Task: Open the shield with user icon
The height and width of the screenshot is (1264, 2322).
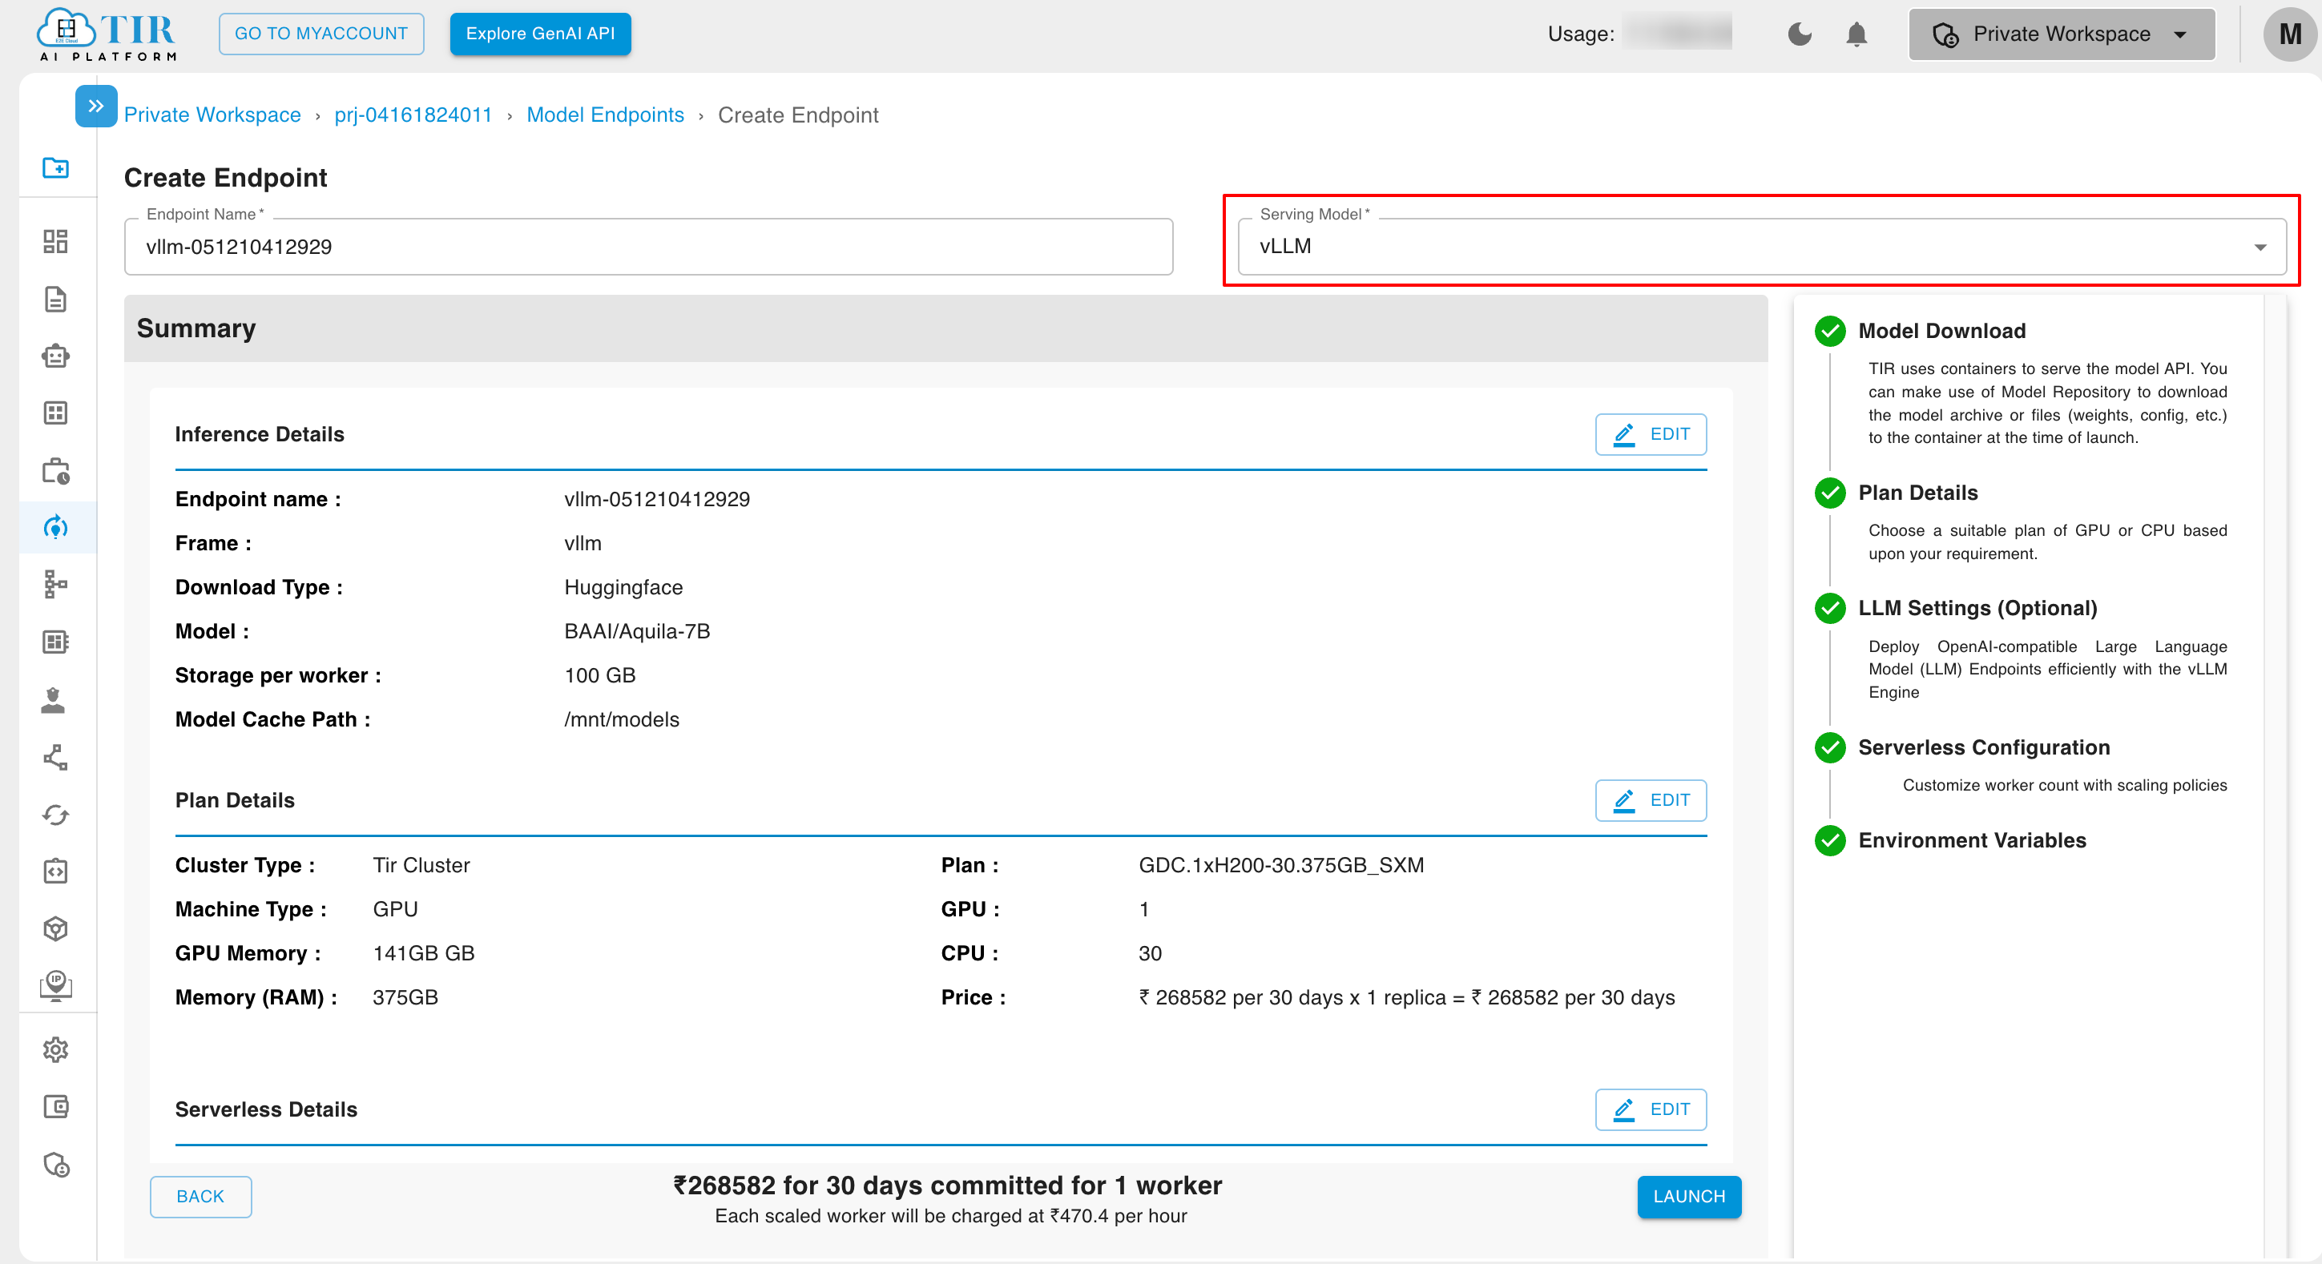Action: [x=56, y=1165]
